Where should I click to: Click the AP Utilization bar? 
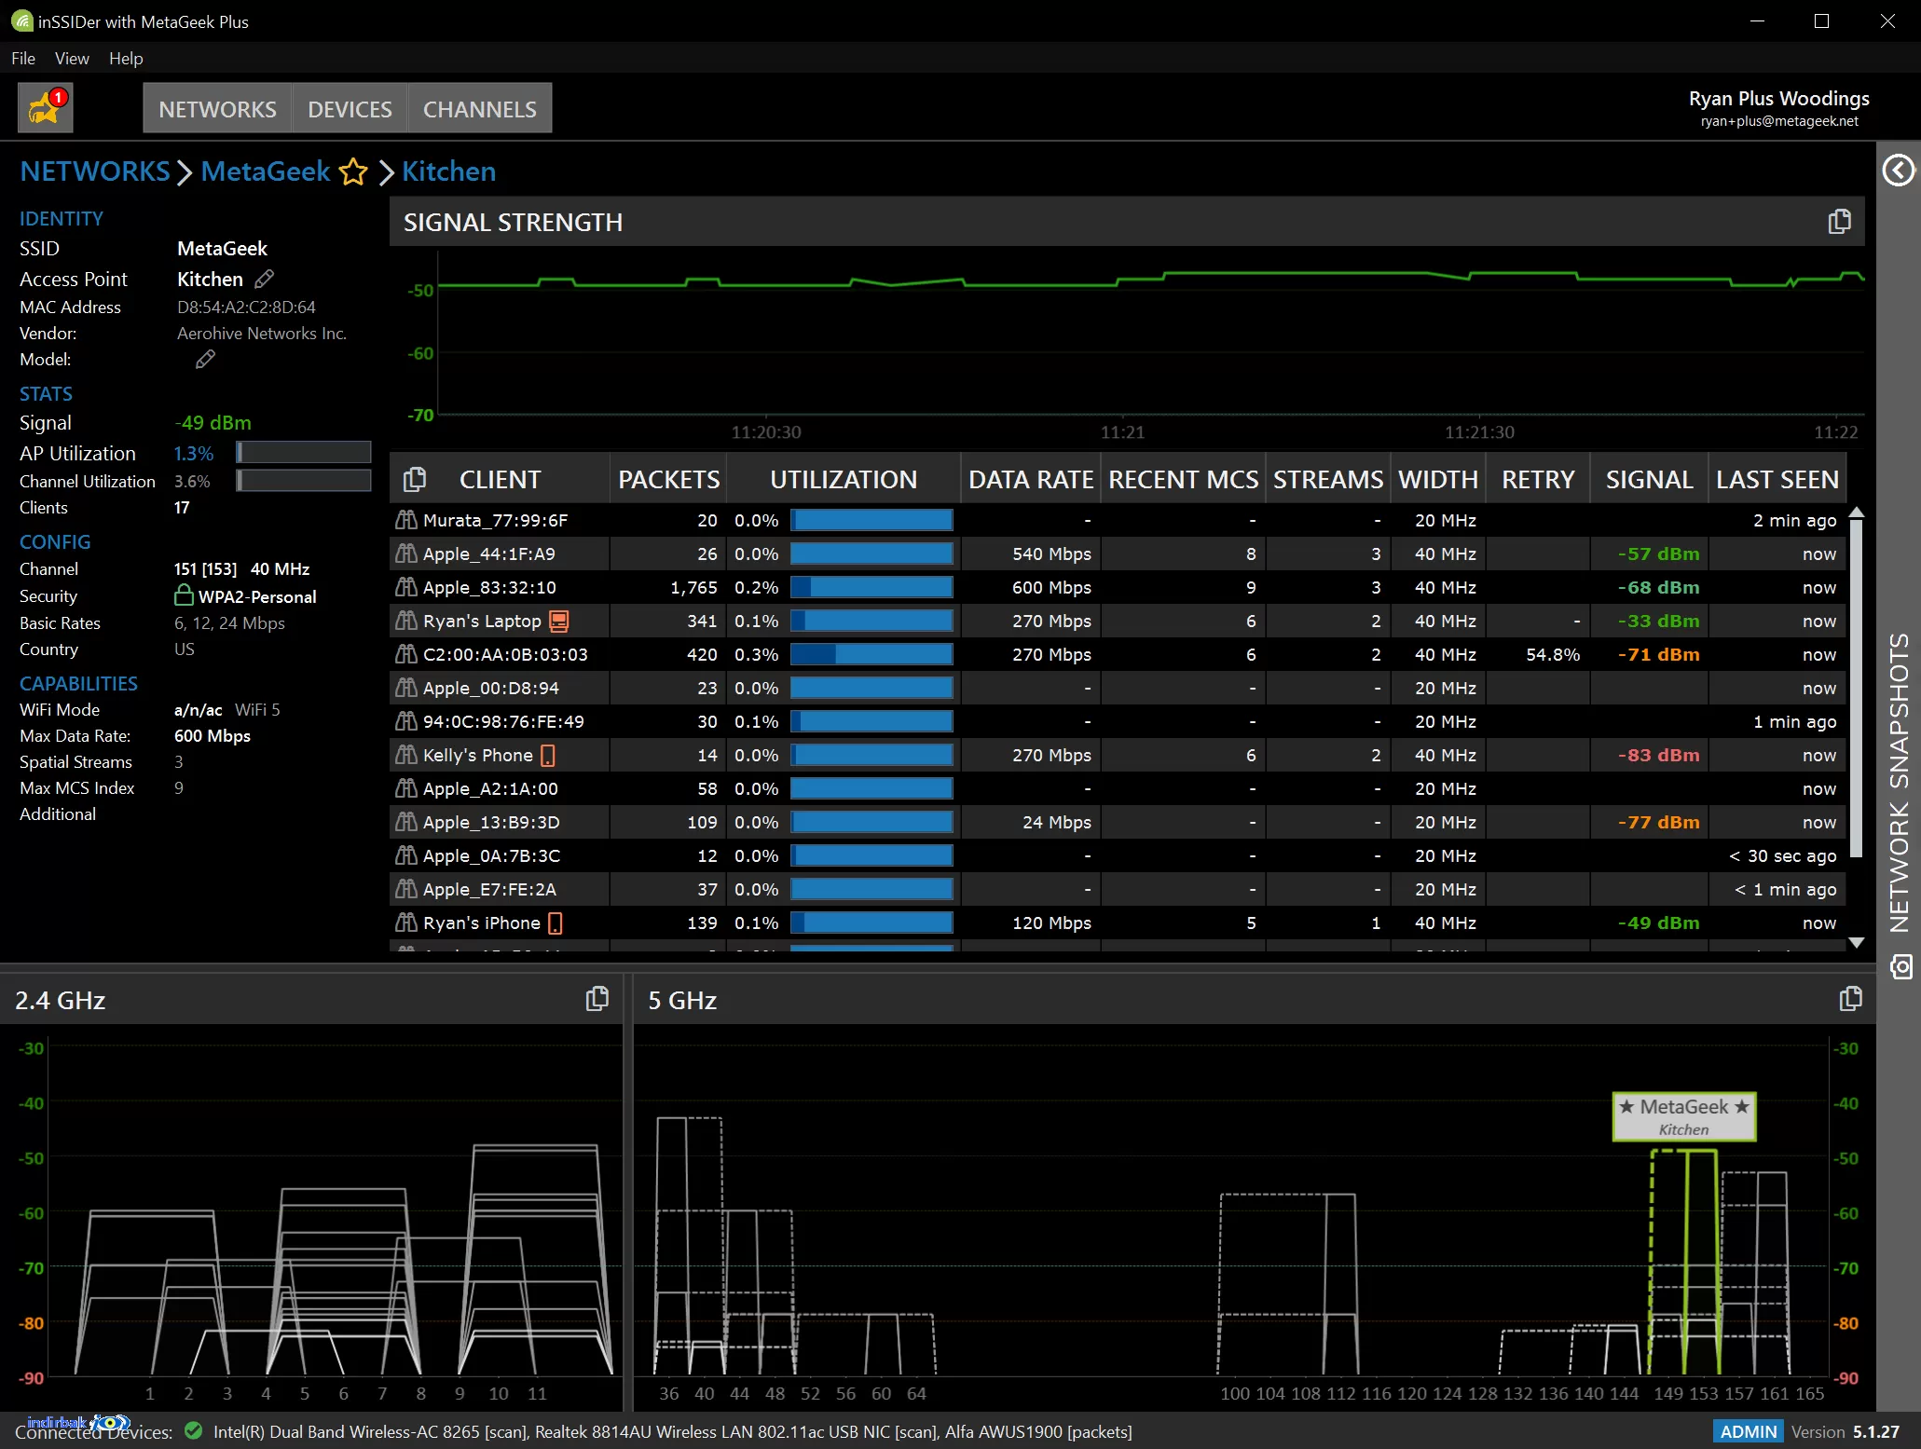click(x=304, y=453)
